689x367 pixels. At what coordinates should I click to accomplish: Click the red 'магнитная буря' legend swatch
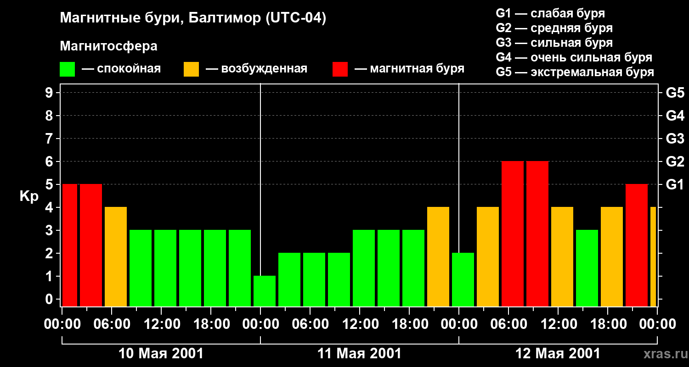340,69
